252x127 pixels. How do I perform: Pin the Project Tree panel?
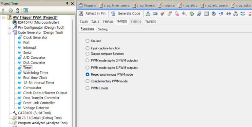[x=67, y=3]
